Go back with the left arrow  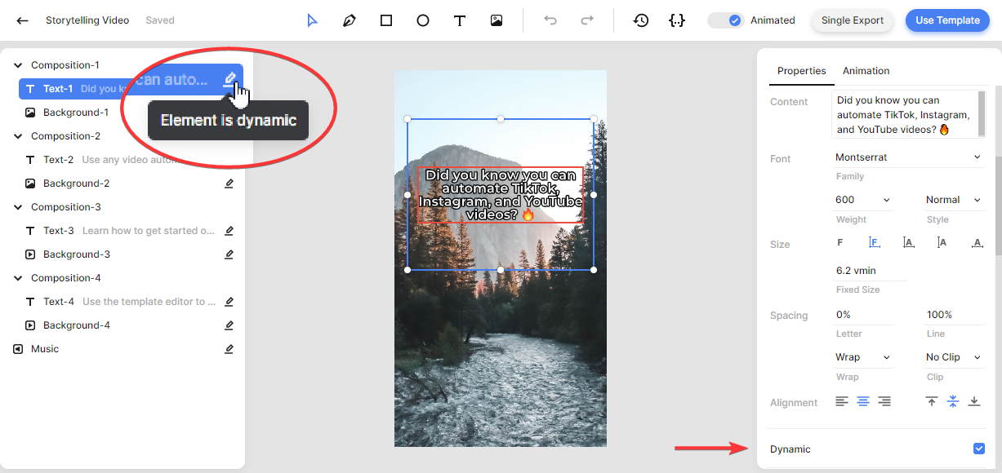pos(23,20)
